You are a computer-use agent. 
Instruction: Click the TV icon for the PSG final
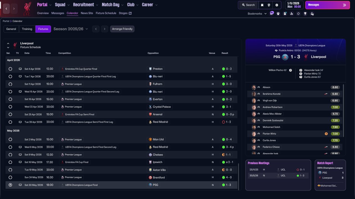point(20,185)
